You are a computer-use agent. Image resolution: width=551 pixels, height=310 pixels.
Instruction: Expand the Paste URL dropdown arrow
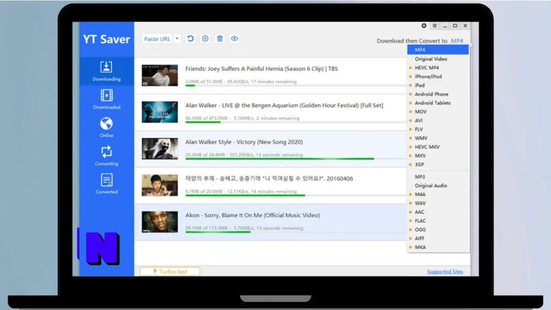(x=177, y=39)
